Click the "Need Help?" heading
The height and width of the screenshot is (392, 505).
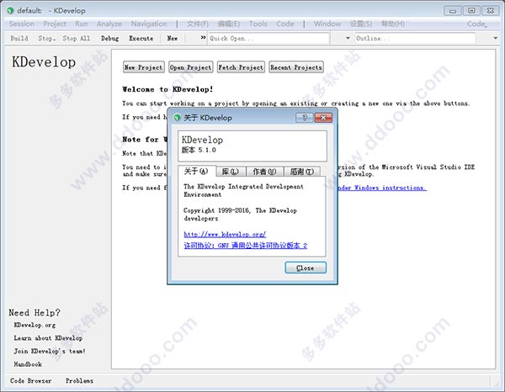click(x=35, y=312)
